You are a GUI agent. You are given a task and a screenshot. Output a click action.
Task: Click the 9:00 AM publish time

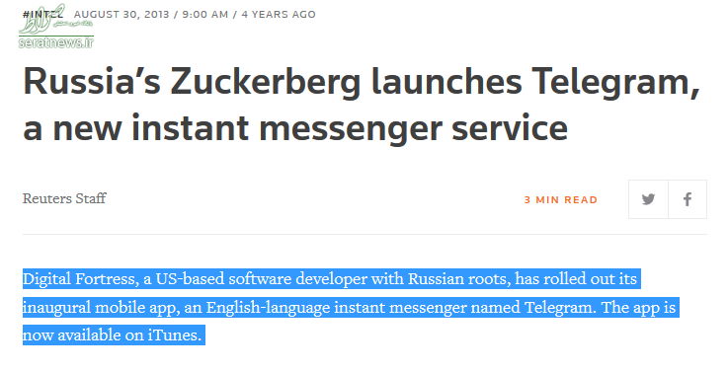205,15
